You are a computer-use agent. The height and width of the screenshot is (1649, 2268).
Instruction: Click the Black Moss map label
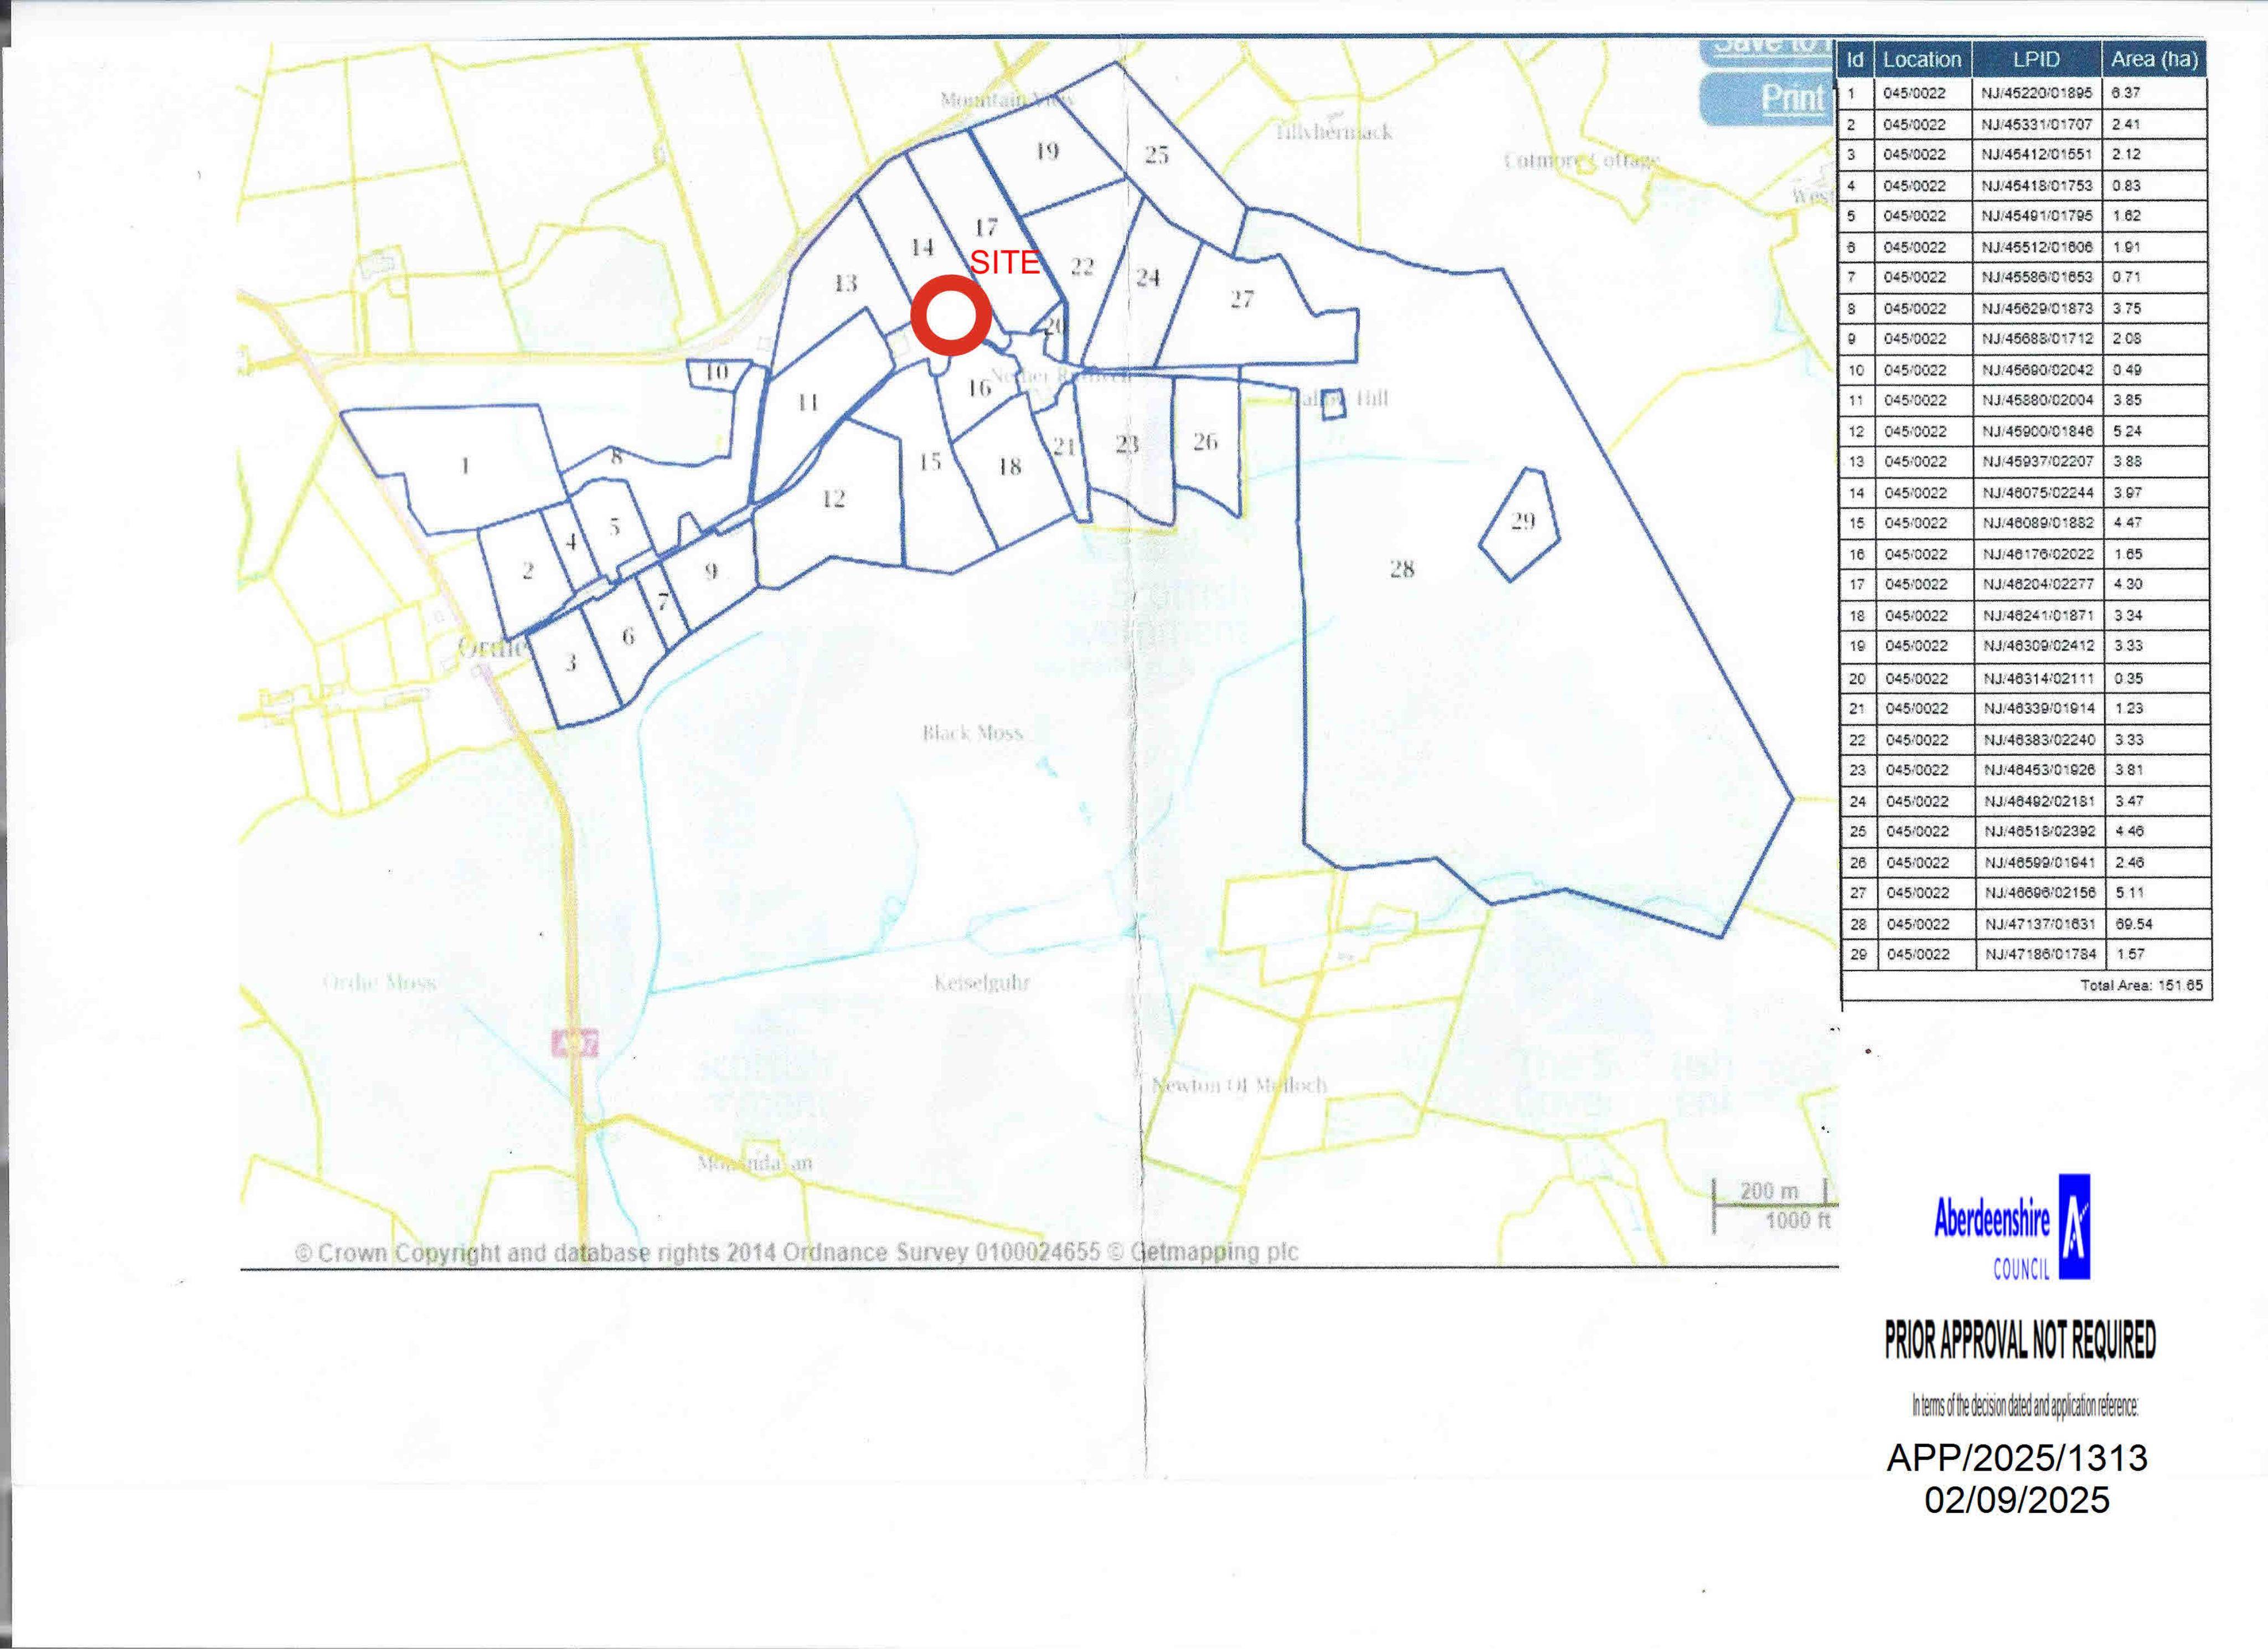click(972, 733)
